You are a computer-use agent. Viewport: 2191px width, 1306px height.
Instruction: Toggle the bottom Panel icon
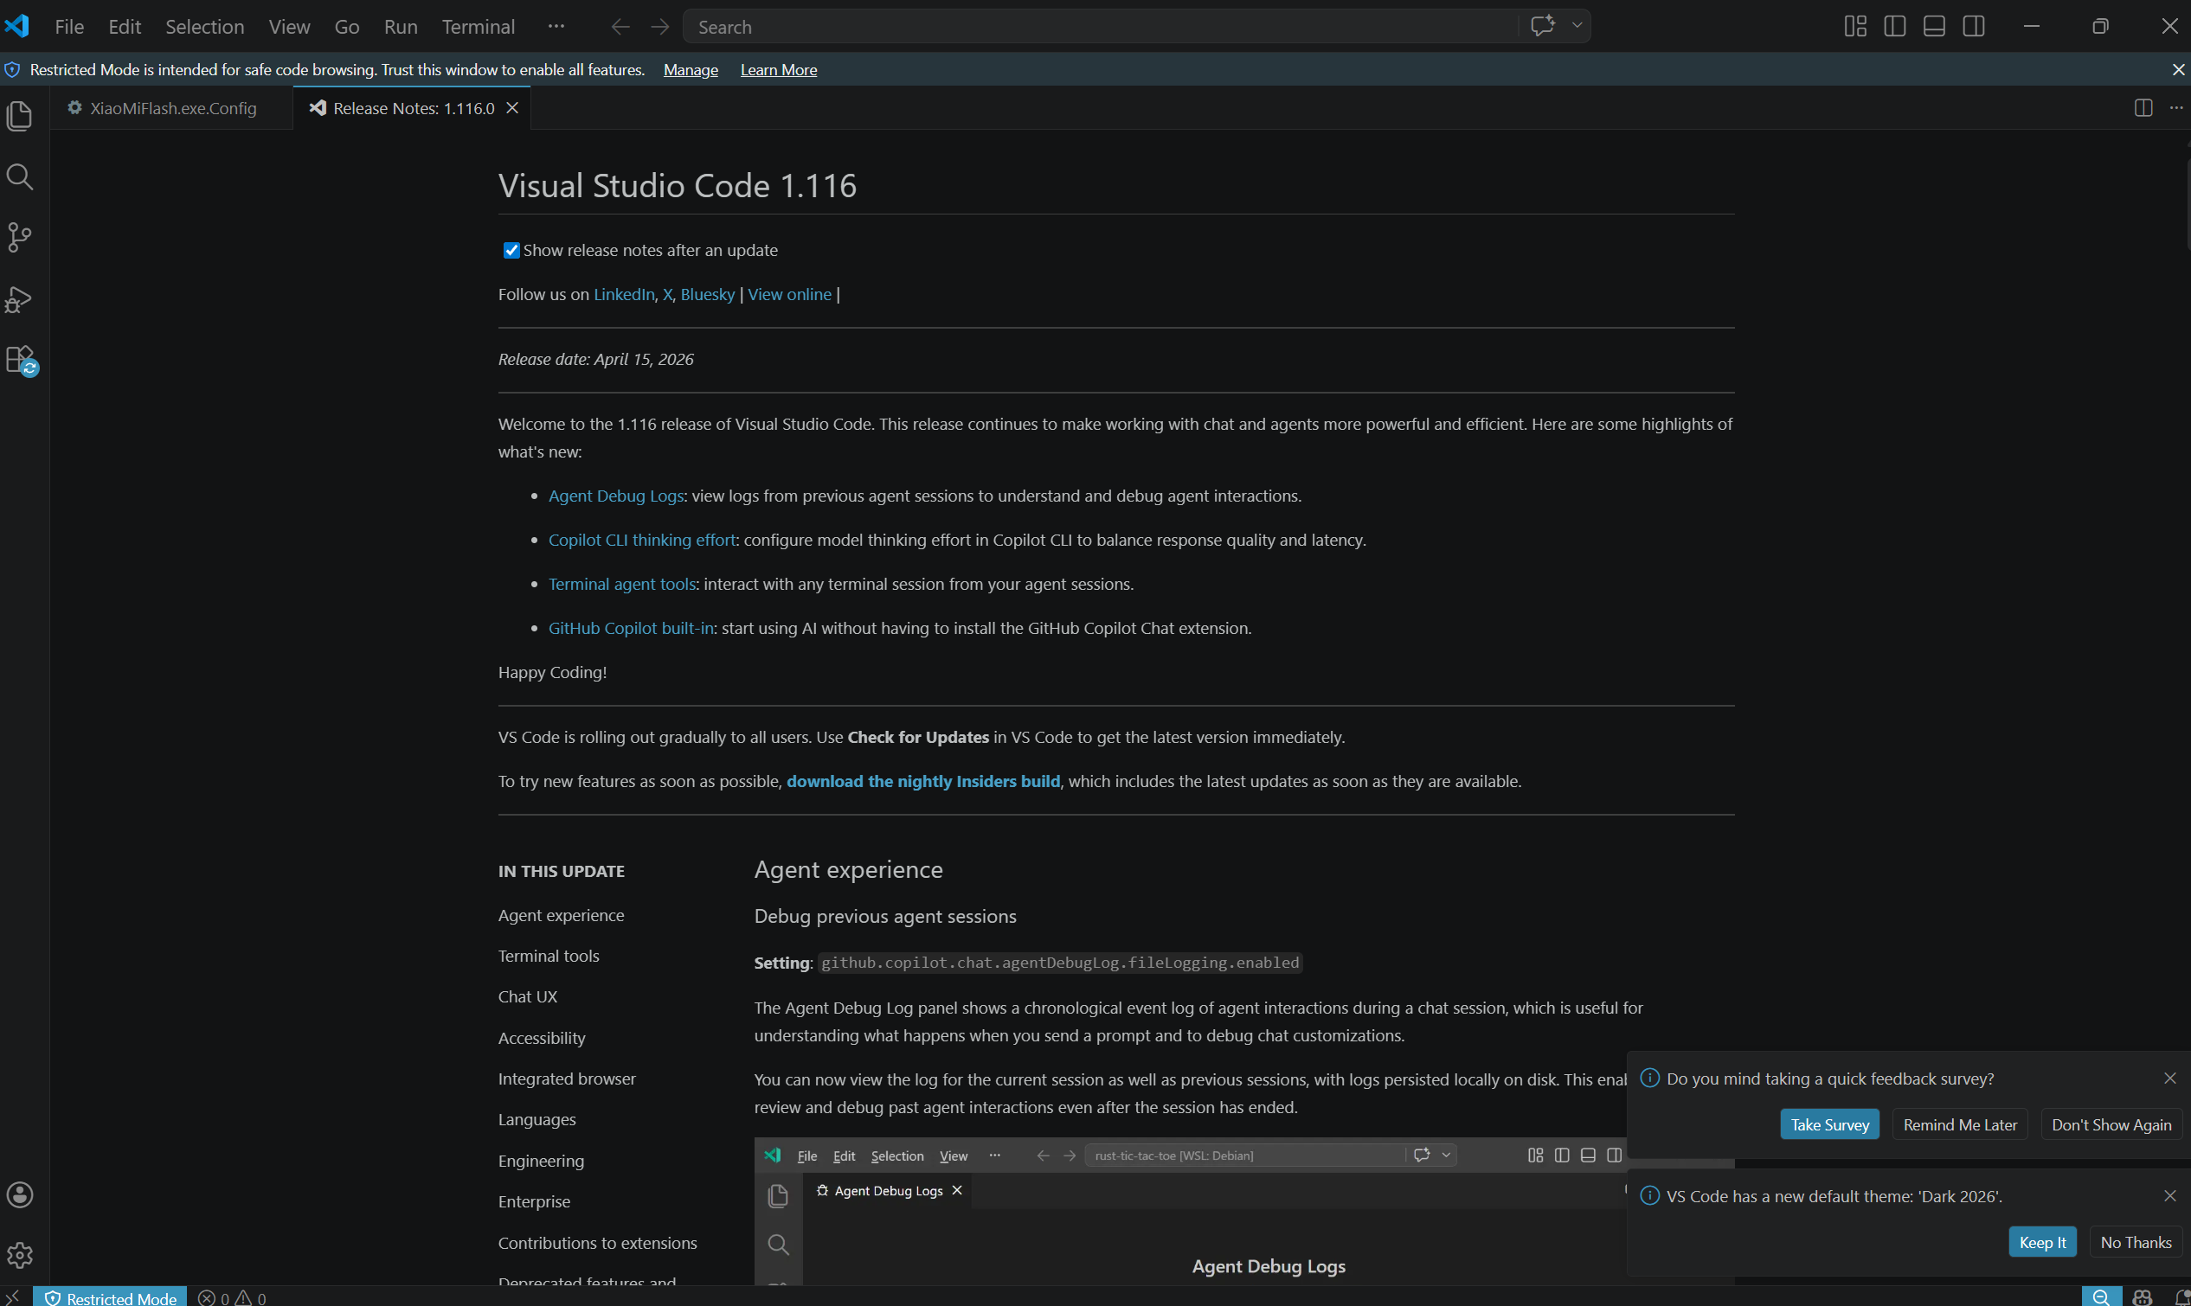1934,27
